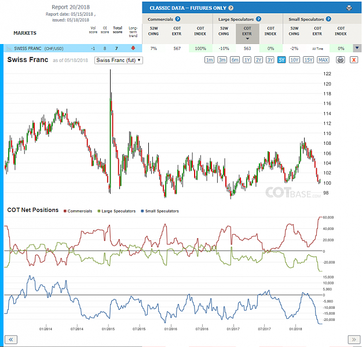Select the 1Y time range

tap(247, 60)
